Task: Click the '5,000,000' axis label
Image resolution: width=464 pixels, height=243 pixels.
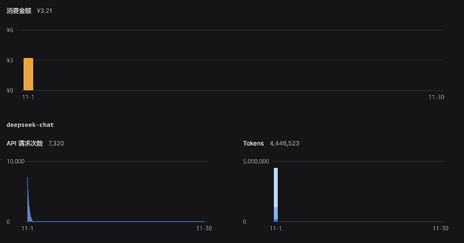Action: [256, 162]
